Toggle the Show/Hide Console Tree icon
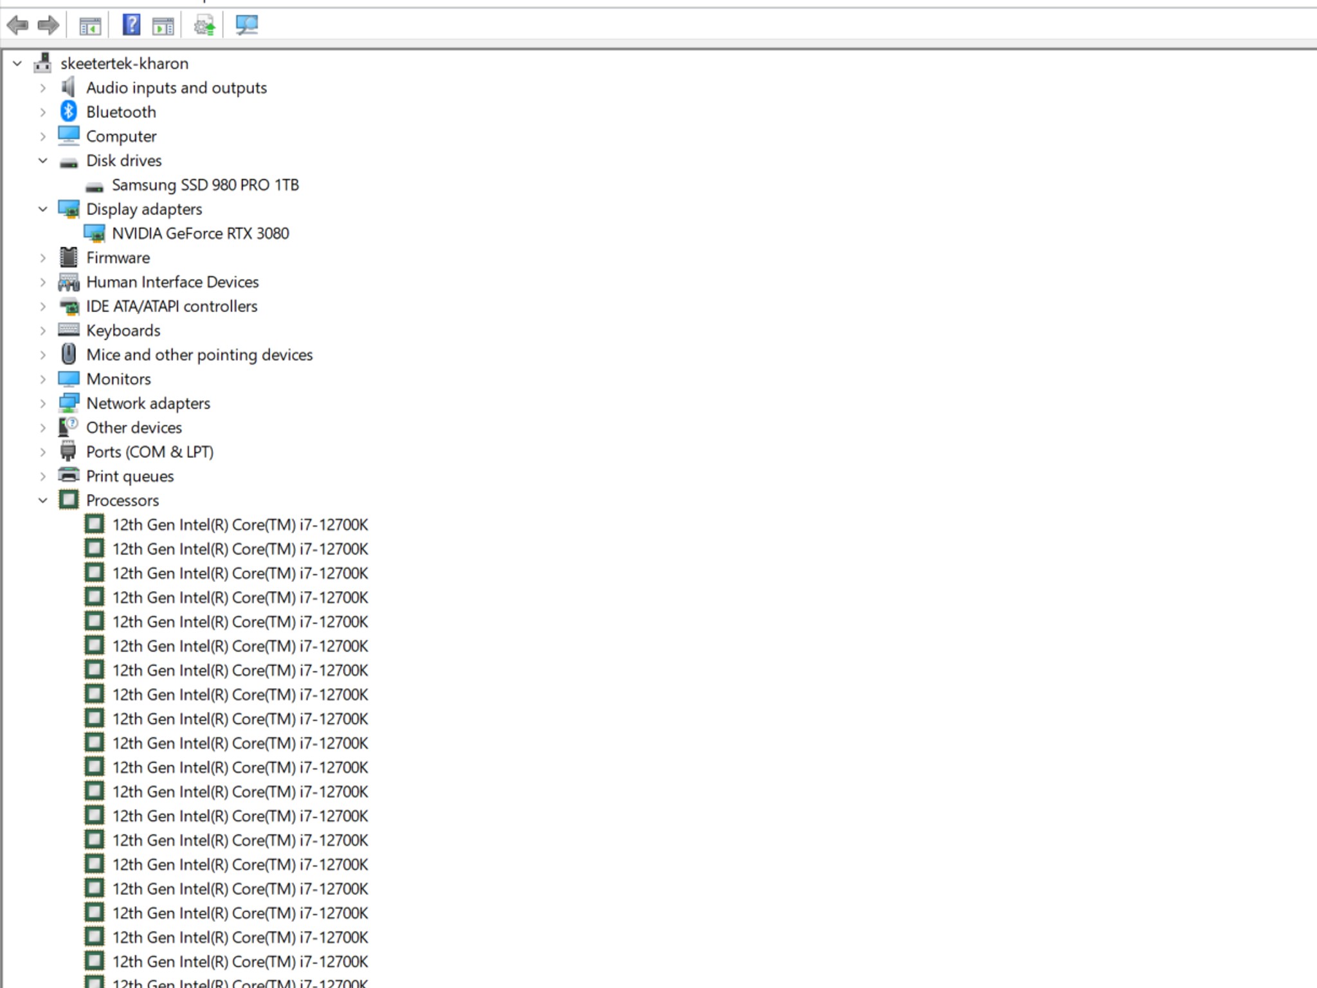Image resolution: width=1317 pixels, height=988 pixels. tap(90, 26)
